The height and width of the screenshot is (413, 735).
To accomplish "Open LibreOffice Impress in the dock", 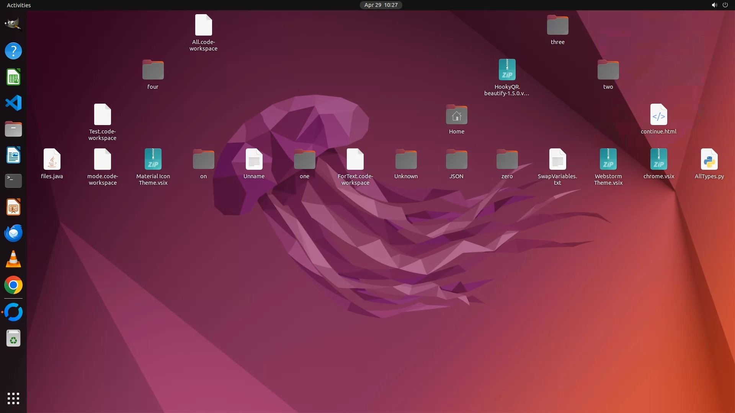I will 13,207.
